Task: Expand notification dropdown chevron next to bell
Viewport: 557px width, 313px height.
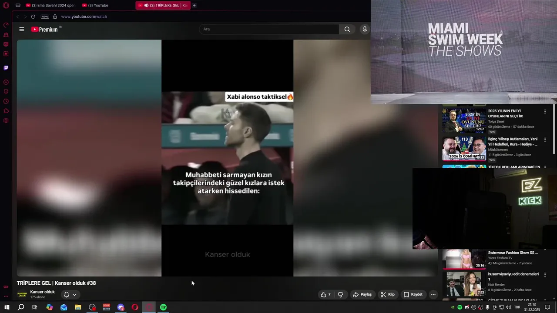Action: click(x=74, y=294)
